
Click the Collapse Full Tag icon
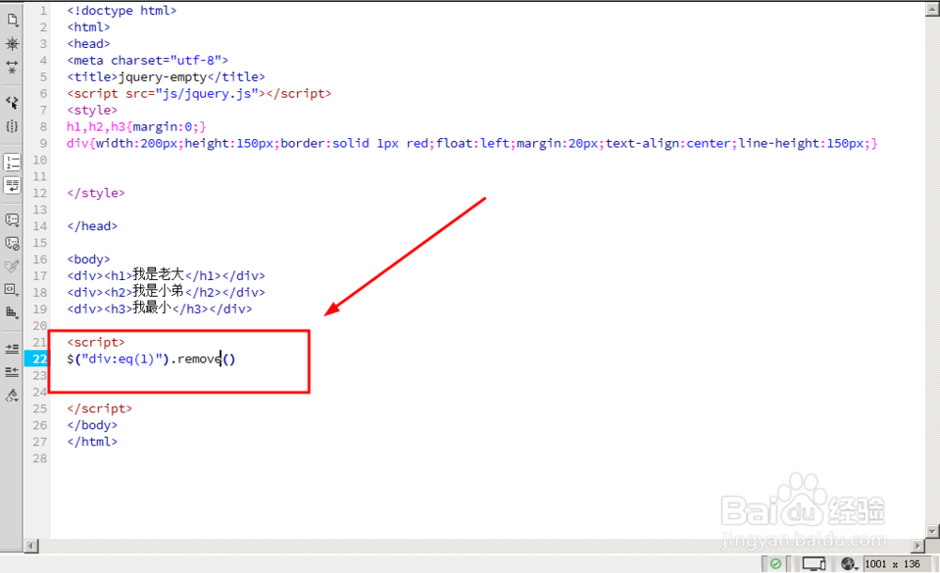(12, 67)
